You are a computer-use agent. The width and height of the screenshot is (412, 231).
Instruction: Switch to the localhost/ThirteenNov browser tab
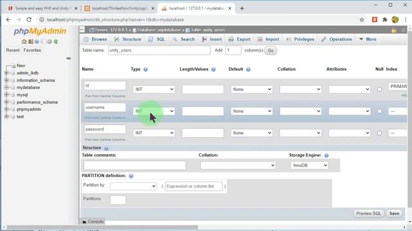120,8
